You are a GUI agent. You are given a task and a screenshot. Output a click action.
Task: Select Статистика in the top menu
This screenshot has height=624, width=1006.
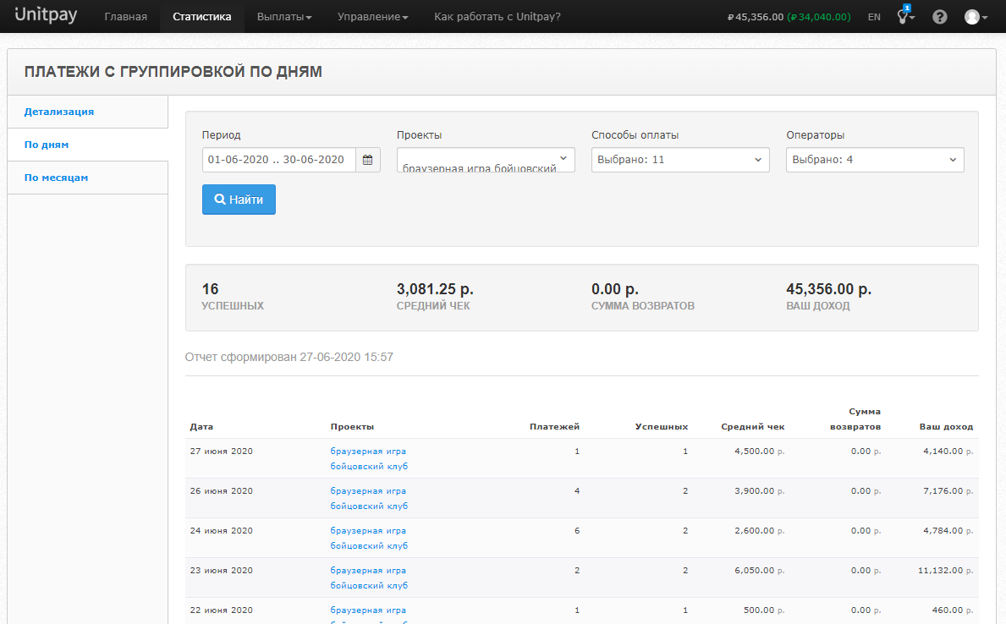(201, 17)
